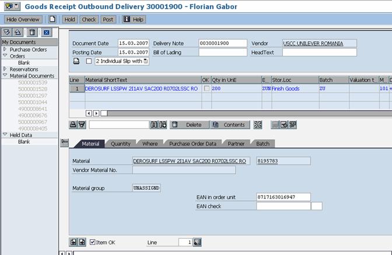The width and height of the screenshot is (392, 255).
Task: Click the Bill of Lading input field
Action: [222, 52]
